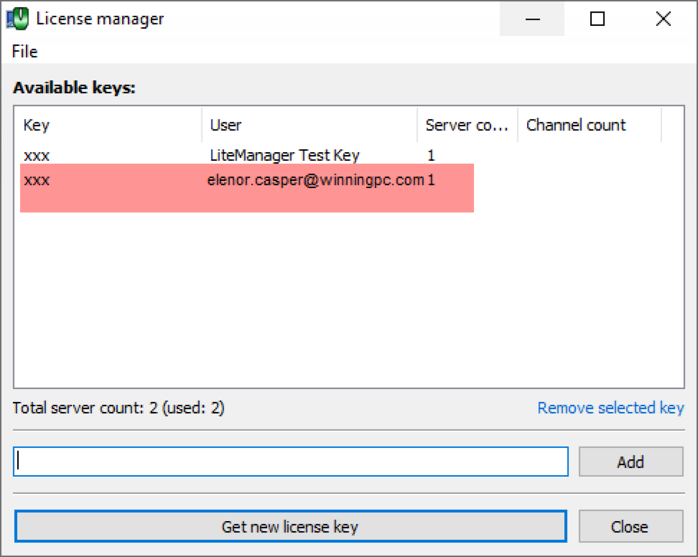The width and height of the screenshot is (698, 557).
Task: Focus the license key input field
Action: pyautogui.click(x=291, y=461)
